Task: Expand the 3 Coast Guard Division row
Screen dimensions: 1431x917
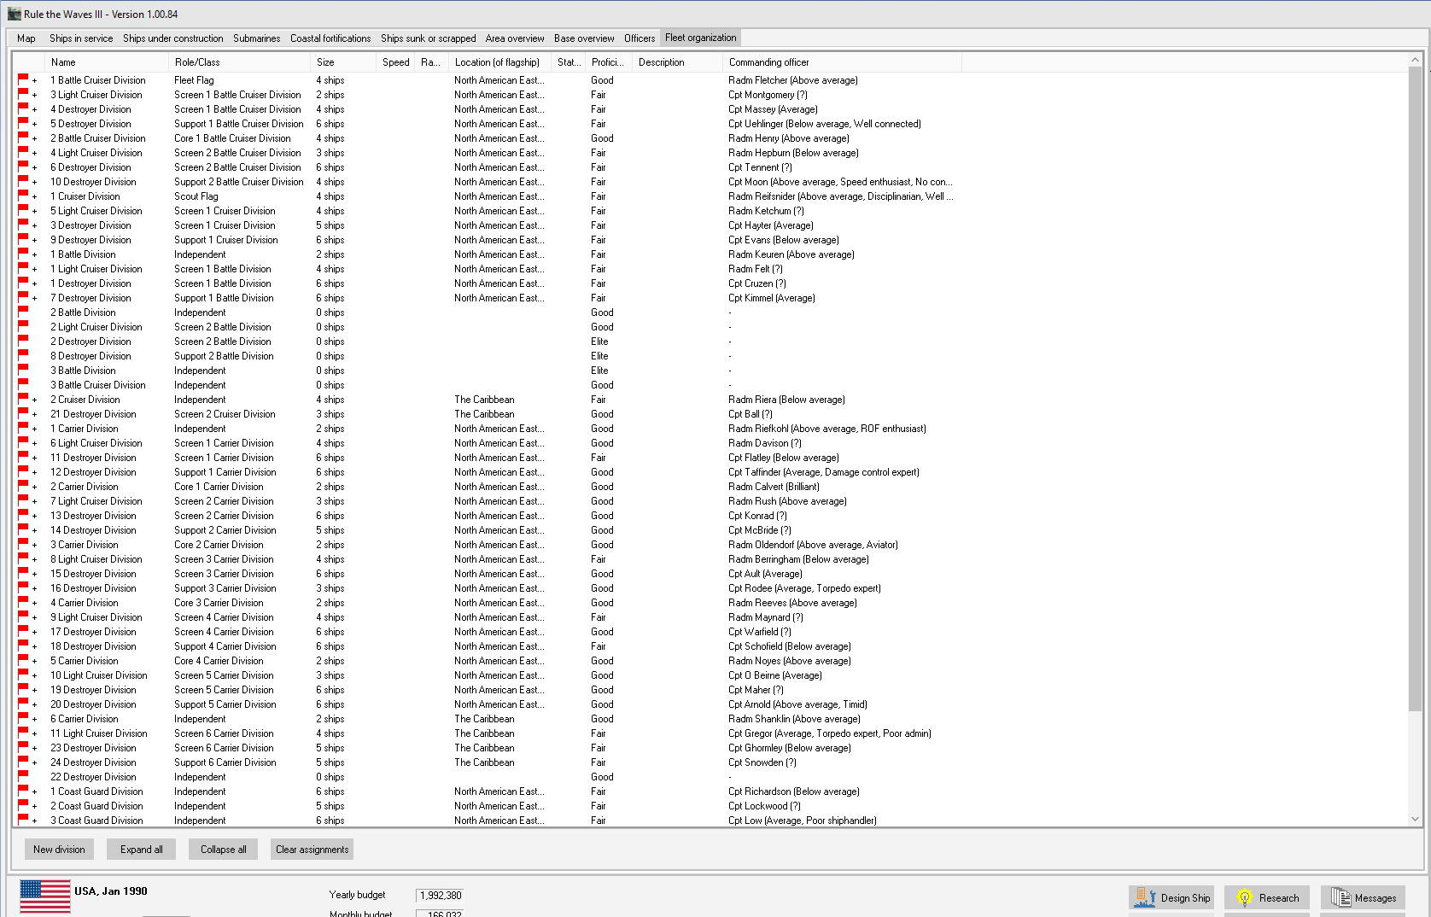Action: [x=35, y=821]
